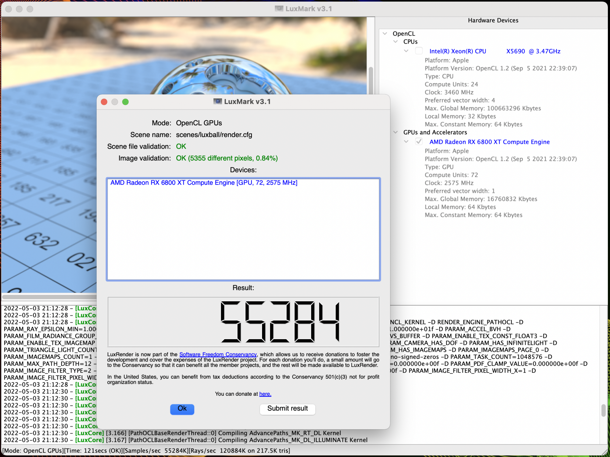Select AMD Radeon device in Devices list

[204, 182]
